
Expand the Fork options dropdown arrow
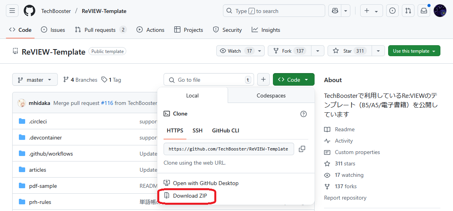(318, 51)
